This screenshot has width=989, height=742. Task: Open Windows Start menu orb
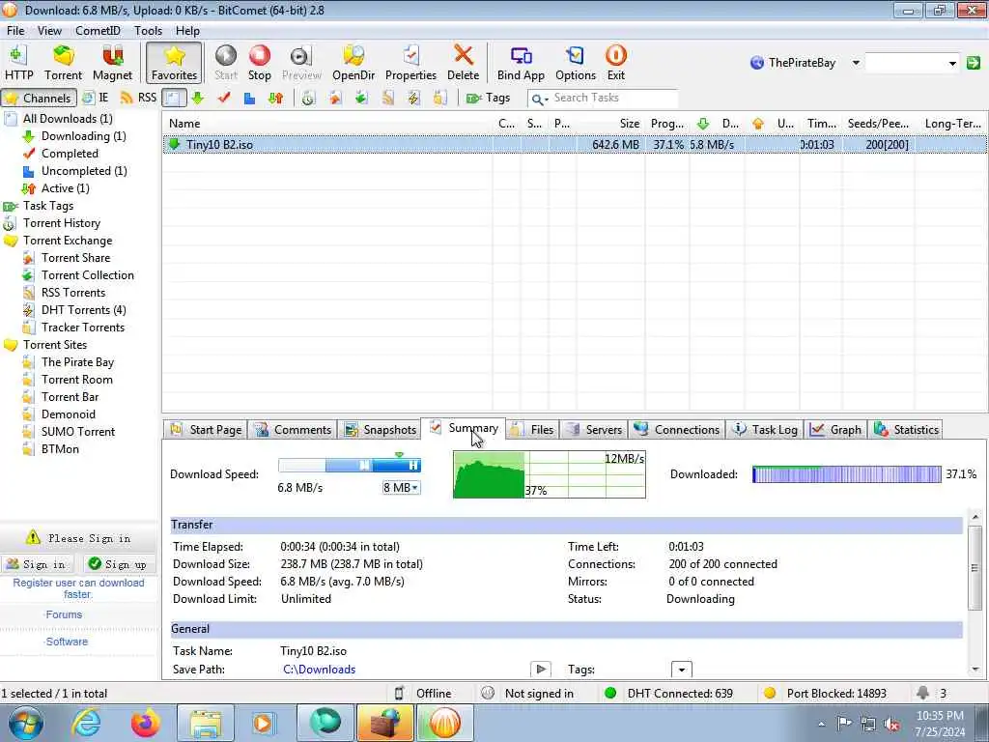[x=25, y=723]
